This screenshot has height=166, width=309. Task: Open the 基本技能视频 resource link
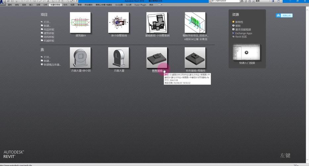243,30
